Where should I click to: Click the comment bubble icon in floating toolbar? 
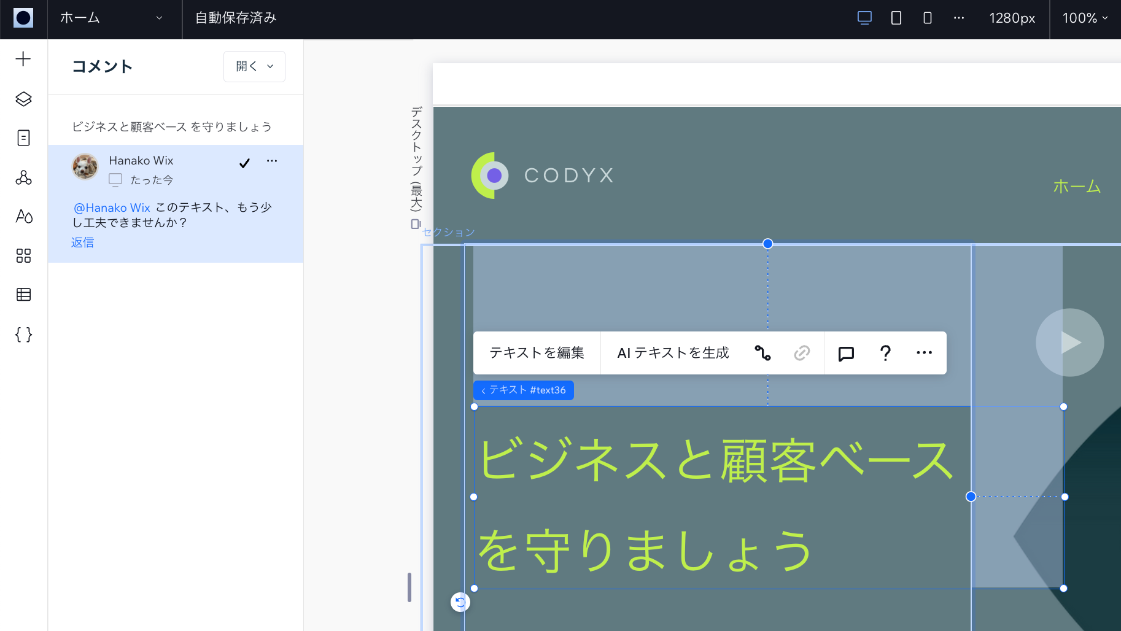click(x=846, y=353)
